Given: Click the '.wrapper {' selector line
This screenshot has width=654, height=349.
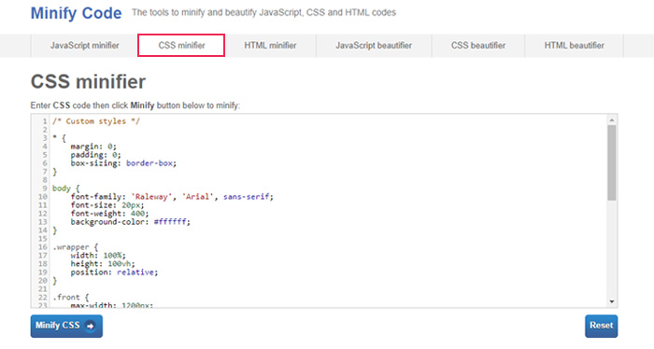Looking at the screenshot, I should pyautogui.click(x=75, y=247).
